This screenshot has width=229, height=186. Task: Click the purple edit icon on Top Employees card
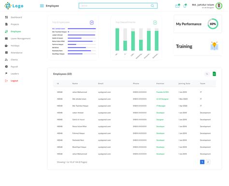(92, 23)
